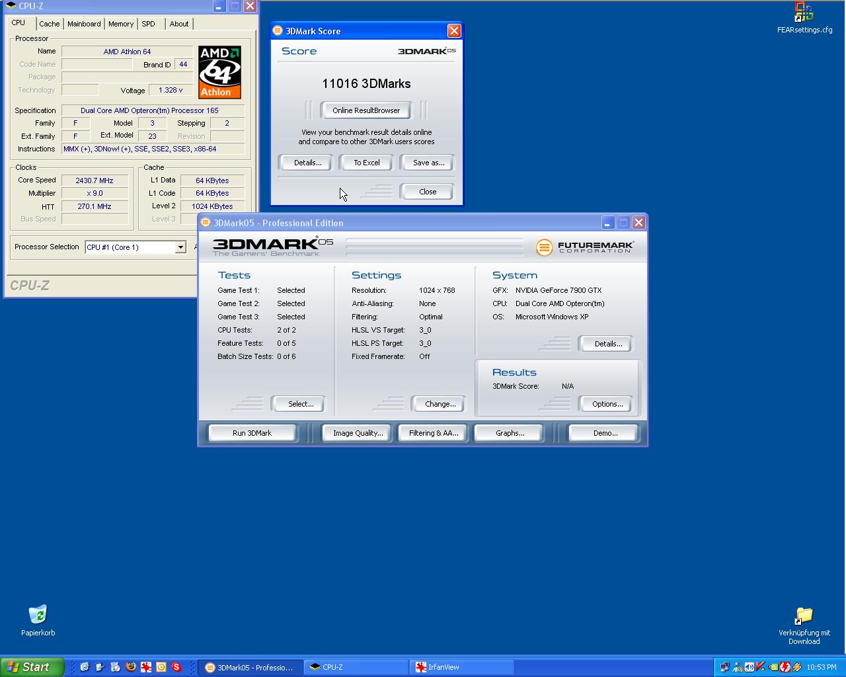Viewport: 846px width, 677px height.
Task: Click the Futuremark Corporation logo
Action: pyautogui.click(x=585, y=247)
